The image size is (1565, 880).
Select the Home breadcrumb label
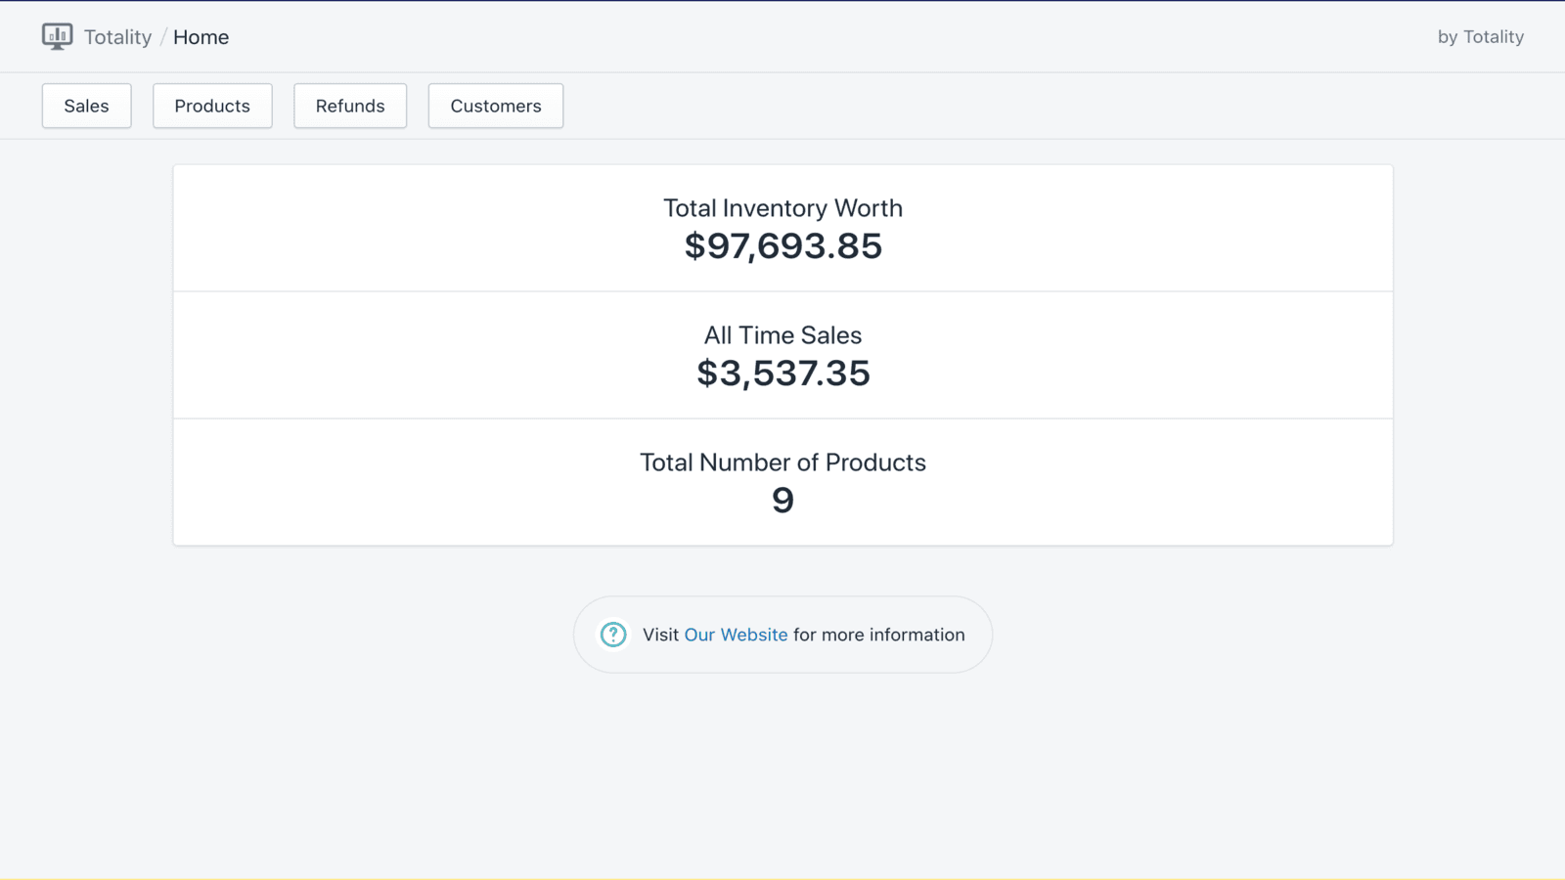coord(201,37)
